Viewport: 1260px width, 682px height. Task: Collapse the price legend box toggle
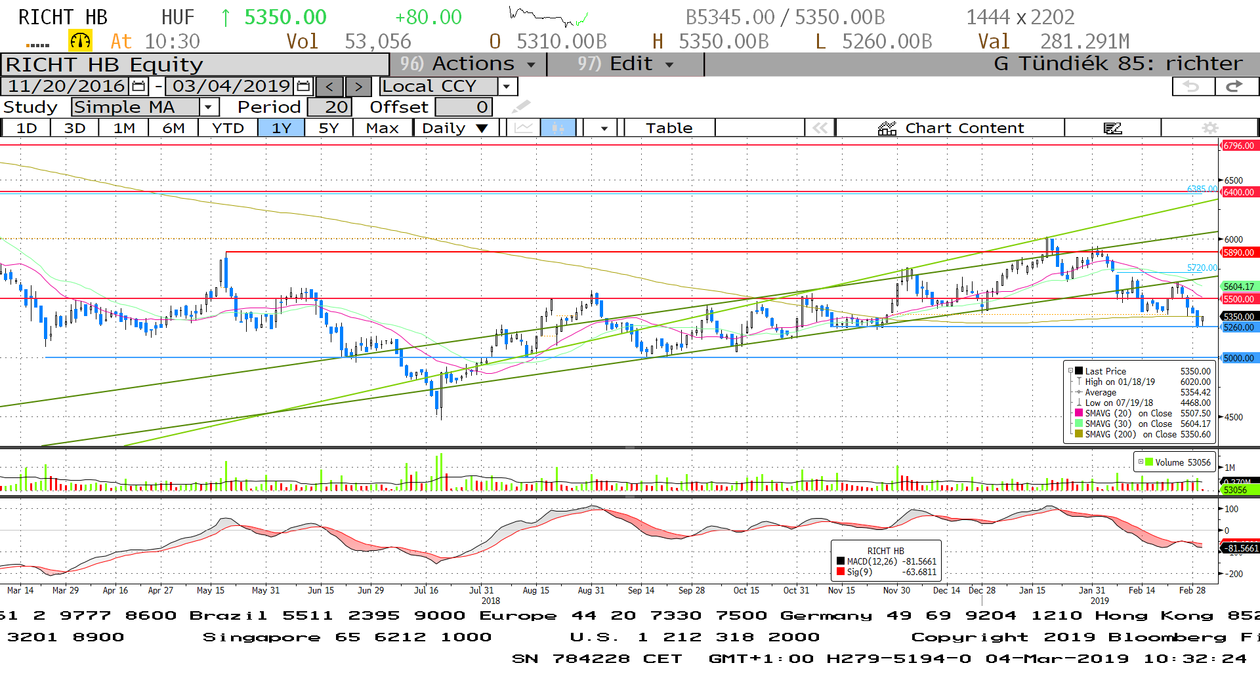click(x=1070, y=371)
